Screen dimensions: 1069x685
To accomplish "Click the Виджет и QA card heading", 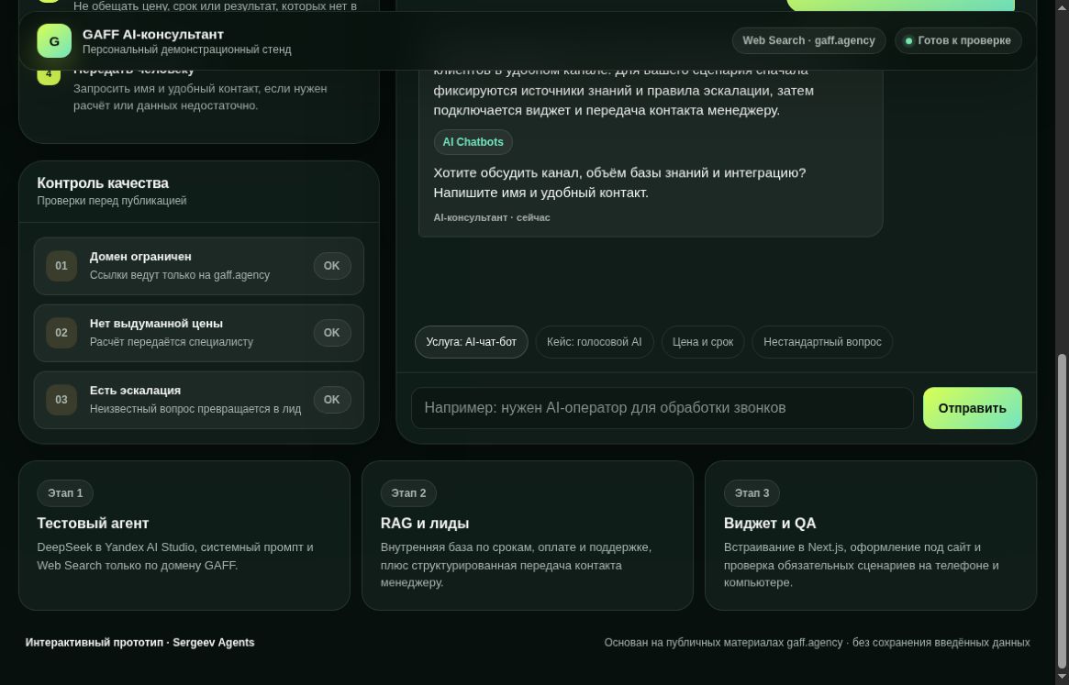I will pos(770,524).
